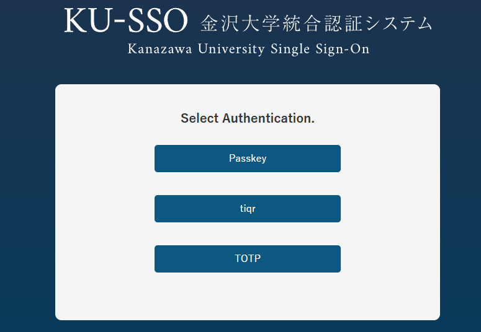Image resolution: width=481 pixels, height=332 pixels.
Task: Click the システム katakana in the header
Action: click(399, 24)
